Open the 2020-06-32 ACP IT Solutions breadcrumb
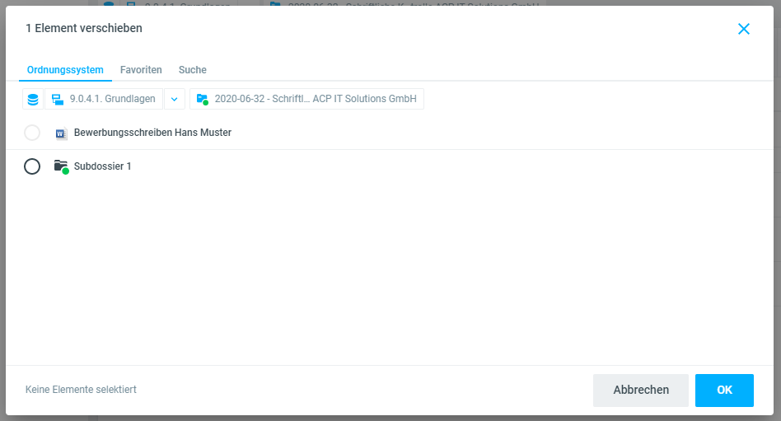 [x=315, y=100]
